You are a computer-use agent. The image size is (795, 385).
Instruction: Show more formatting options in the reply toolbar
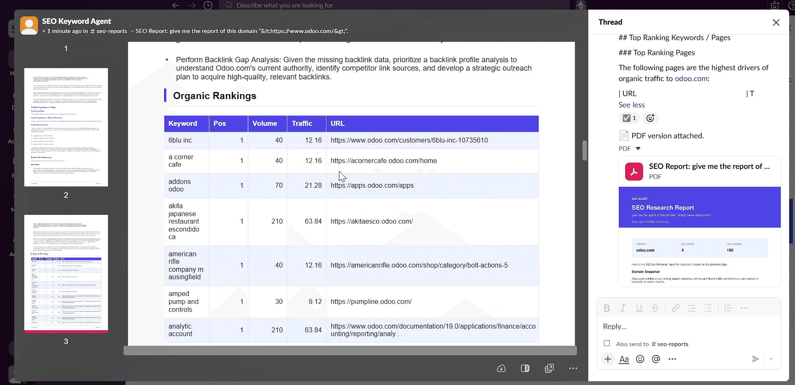click(744, 308)
